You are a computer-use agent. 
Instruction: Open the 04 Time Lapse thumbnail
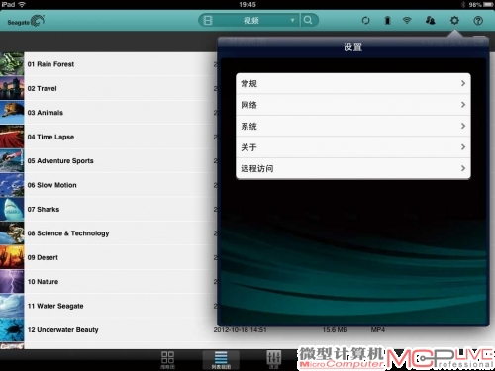pyautogui.click(x=12, y=137)
